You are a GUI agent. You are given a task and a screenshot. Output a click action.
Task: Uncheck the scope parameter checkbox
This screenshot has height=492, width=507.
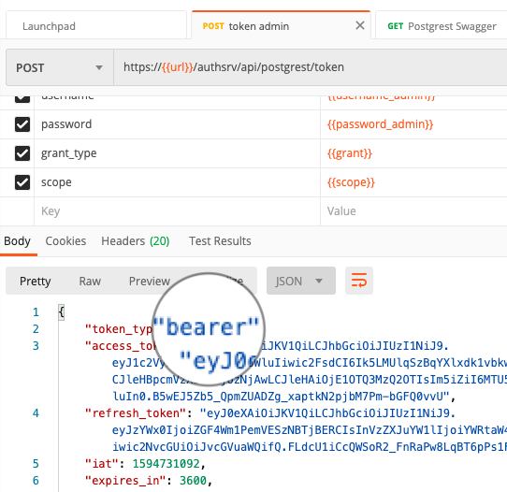pyautogui.click(x=22, y=182)
